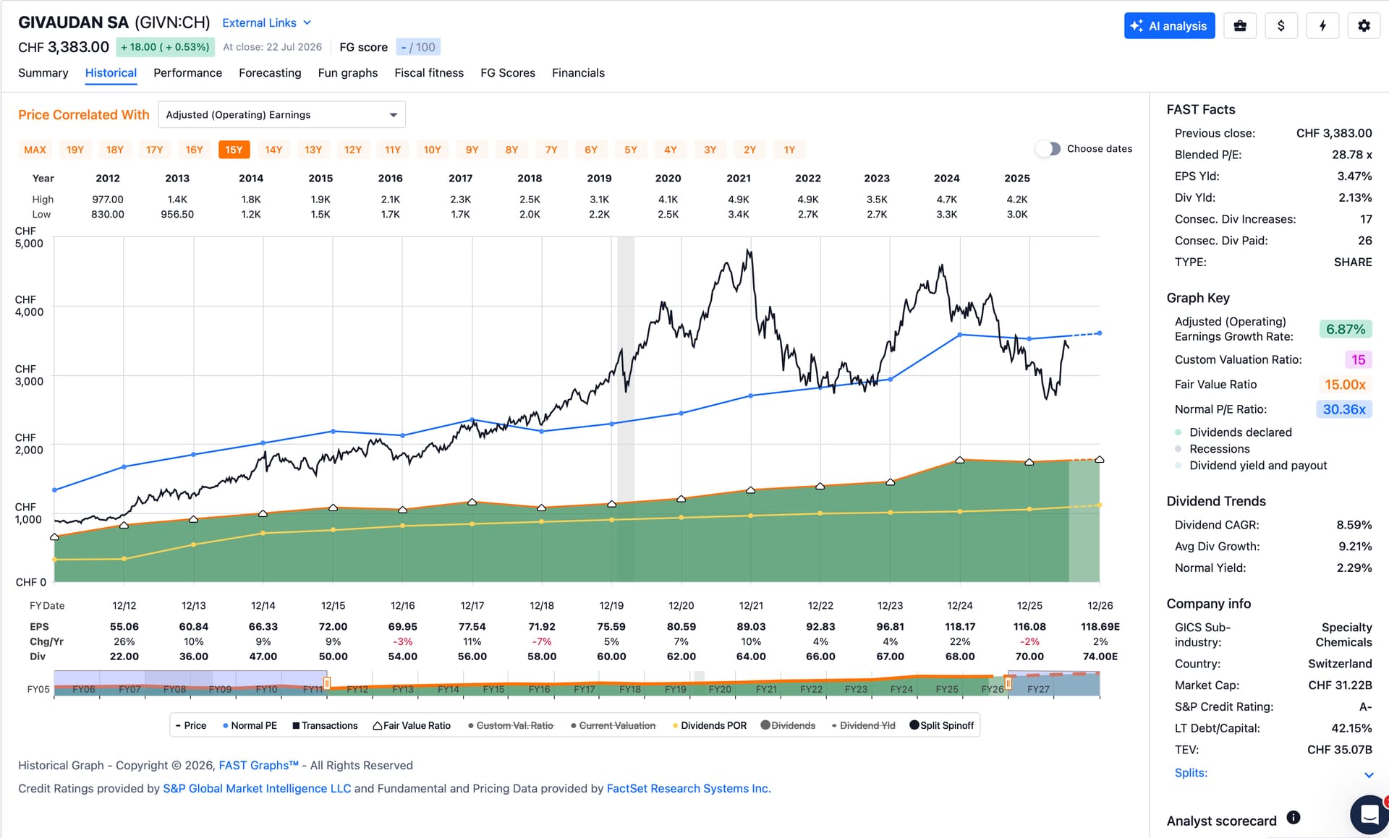Toggle Transactions in chart legend
Screen dimensions: 1389x838
325,726
